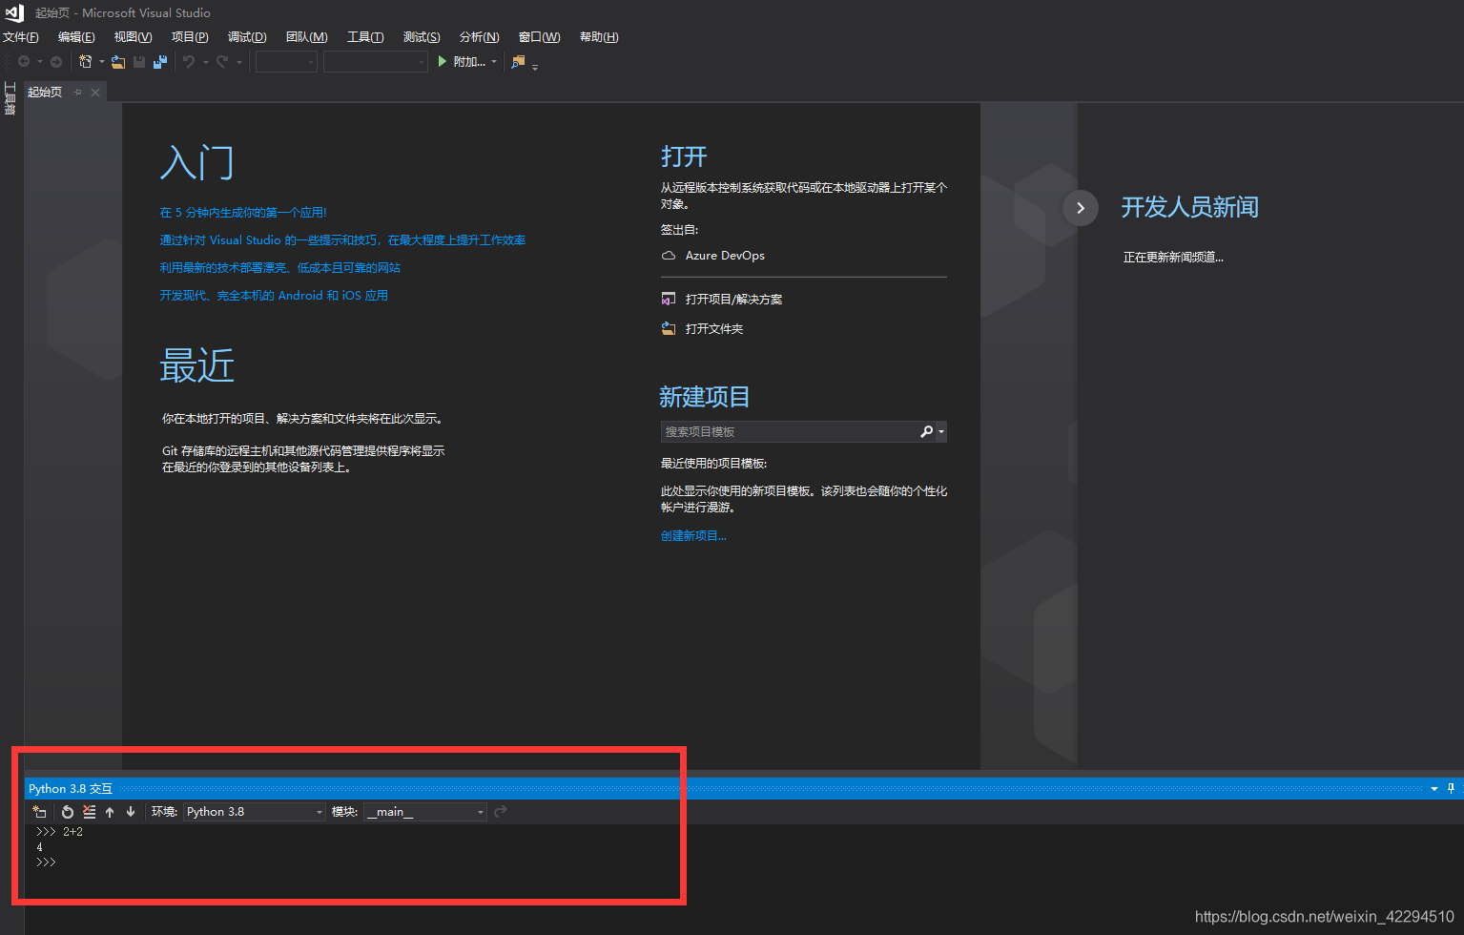The width and height of the screenshot is (1464, 935).
Task: Open the 模块 __main__ dropdown
Action: 425,812
